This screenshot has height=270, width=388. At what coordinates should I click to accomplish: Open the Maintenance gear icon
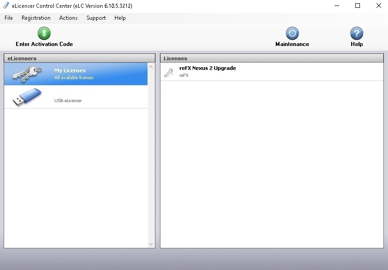292,34
